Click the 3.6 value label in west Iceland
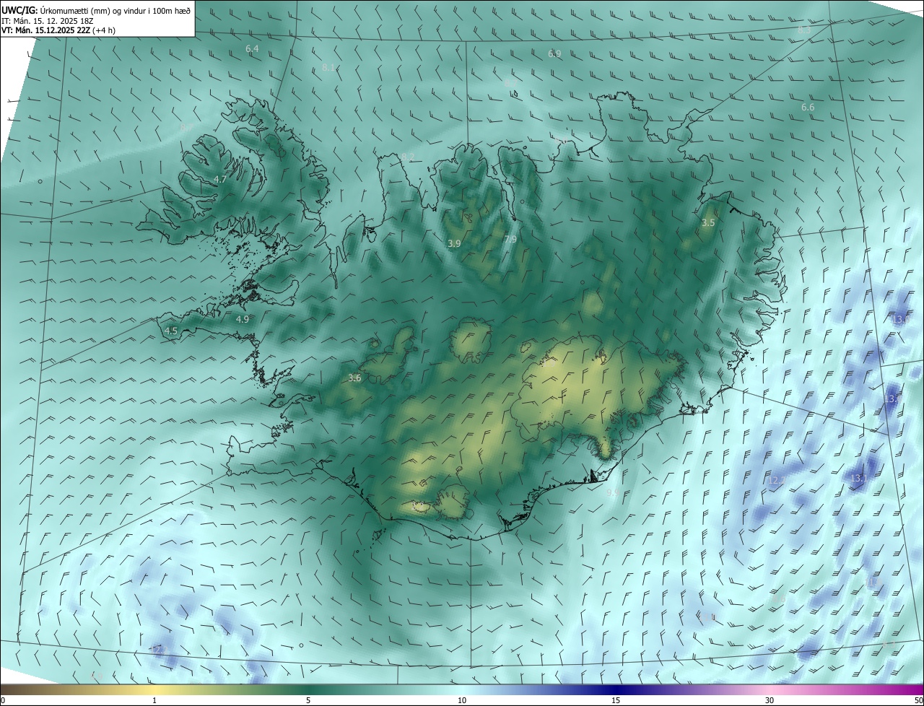The width and height of the screenshot is (924, 706). (x=354, y=378)
